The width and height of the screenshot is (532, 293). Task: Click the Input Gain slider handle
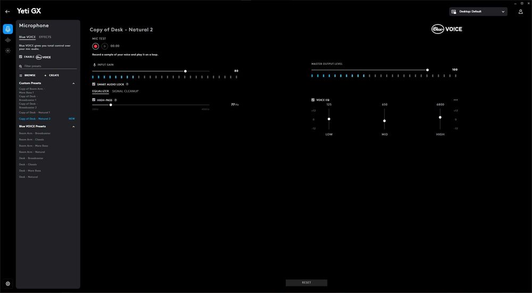tap(185, 71)
